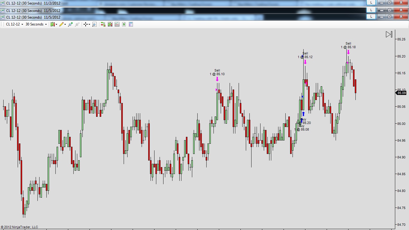The width and height of the screenshot is (409, 230).
Task: Click the black 85.09 current price marker
Action: (x=401, y=93)
